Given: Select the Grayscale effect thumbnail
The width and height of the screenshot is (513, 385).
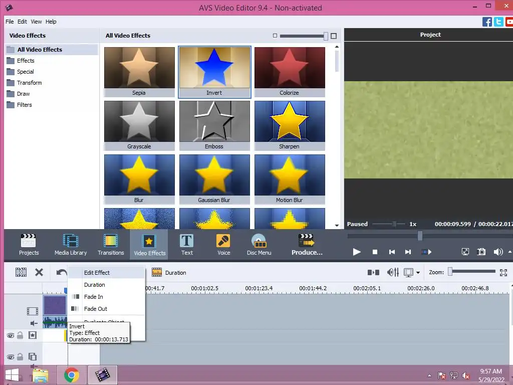Looking at the screenshot, I should point(139,125).
